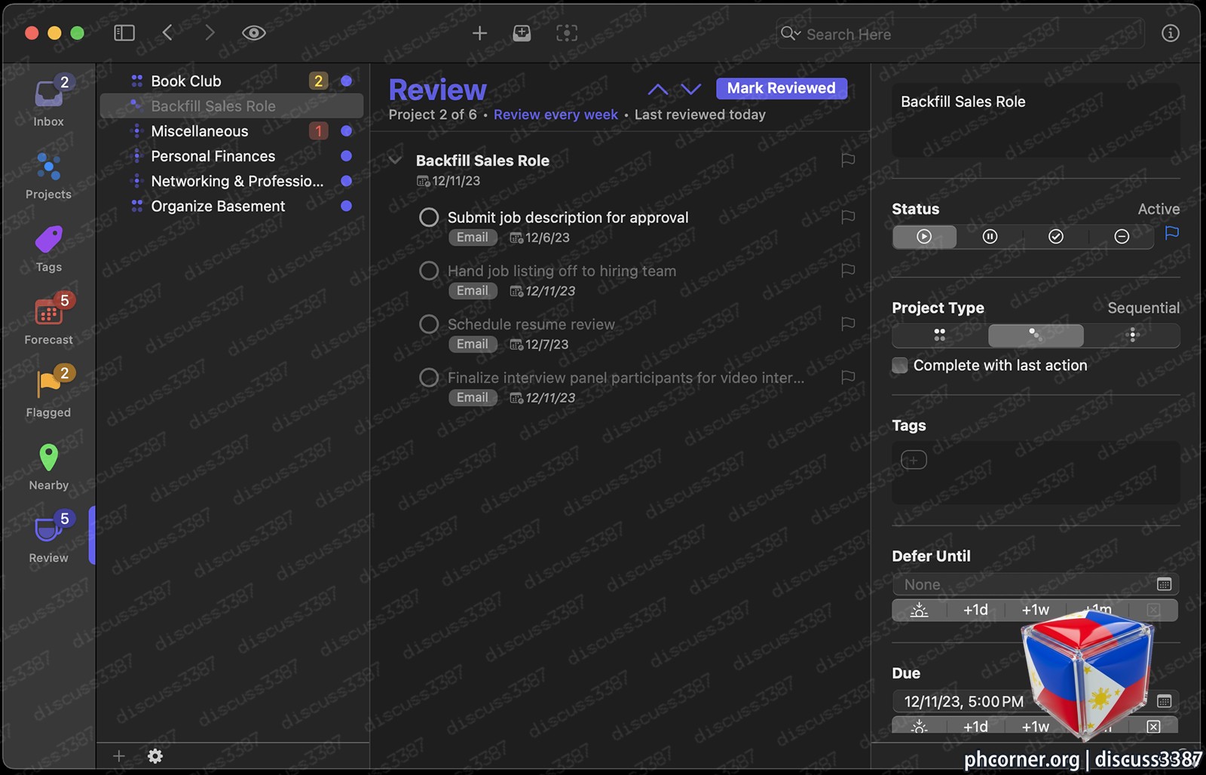Switch to the Projects perspective

coord(48,176)
